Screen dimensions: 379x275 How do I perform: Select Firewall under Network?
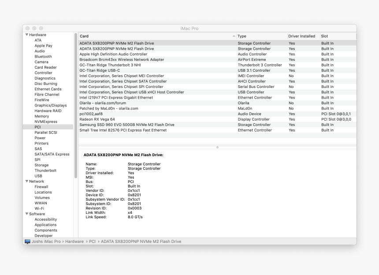coord(41,187)
